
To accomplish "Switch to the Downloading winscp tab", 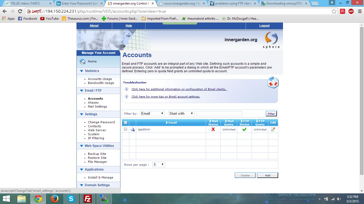I will 284,4.
